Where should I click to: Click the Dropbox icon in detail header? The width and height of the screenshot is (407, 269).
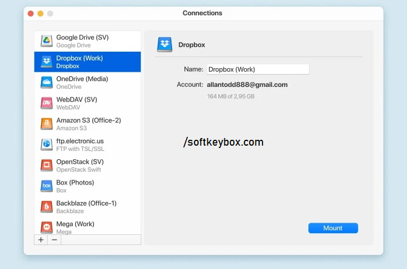coord(164,44)
